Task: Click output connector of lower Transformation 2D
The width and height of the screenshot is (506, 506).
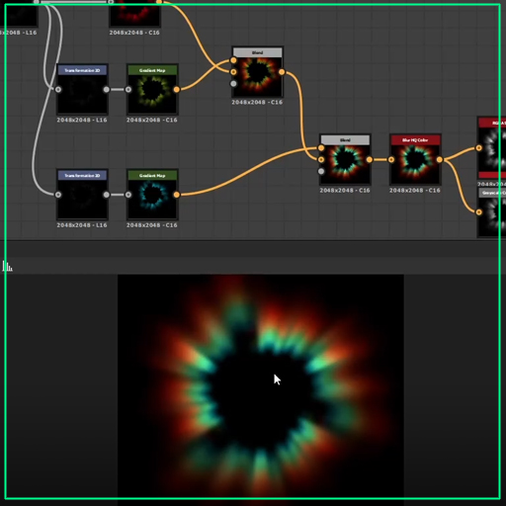Action: (107, 195)
